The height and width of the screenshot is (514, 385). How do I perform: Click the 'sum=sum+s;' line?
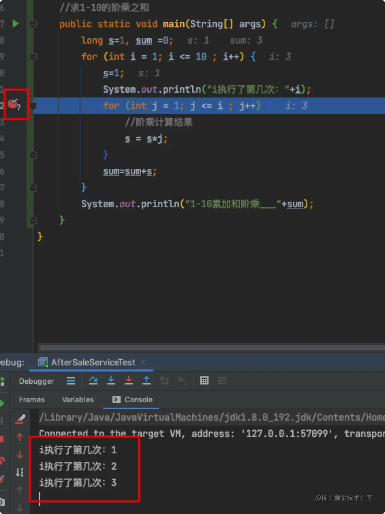pyautogui.click(x=130, y=172)
